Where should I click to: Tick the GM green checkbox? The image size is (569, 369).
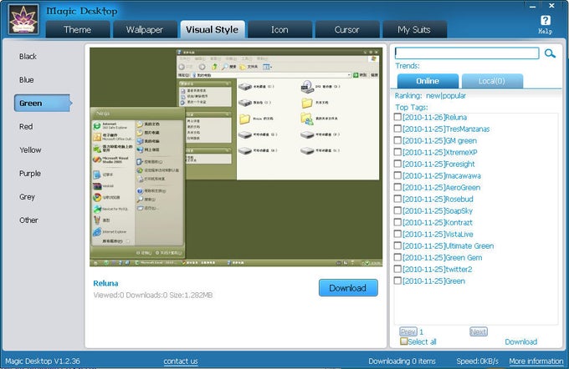coord(397,140)
